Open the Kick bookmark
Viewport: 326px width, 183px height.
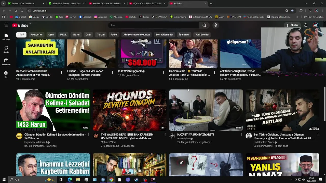tap(59, 17)
